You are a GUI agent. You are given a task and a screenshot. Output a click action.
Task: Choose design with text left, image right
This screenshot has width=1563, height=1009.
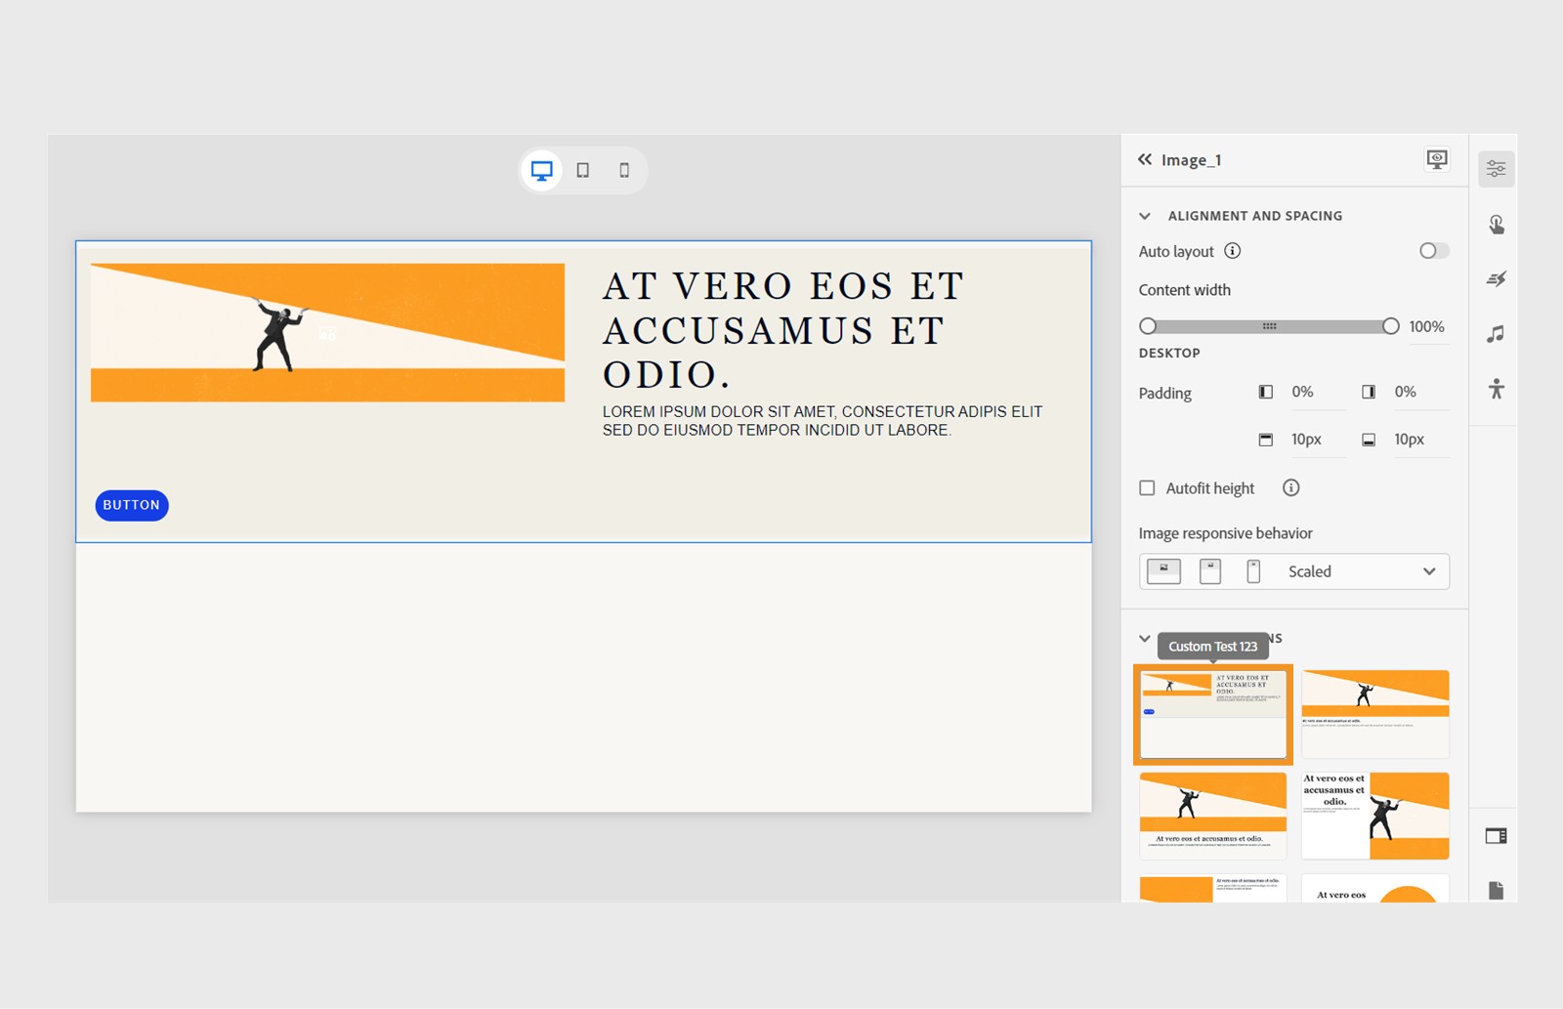click(1375, 816)
